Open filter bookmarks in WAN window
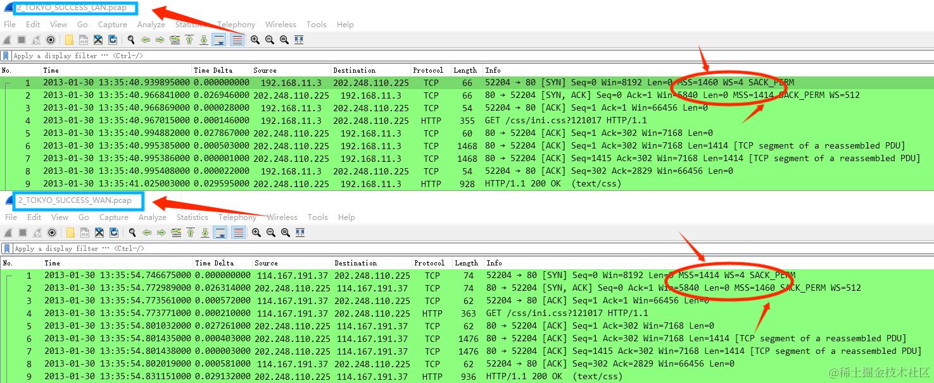Screen dimensions: 934x383 (6, 248)
